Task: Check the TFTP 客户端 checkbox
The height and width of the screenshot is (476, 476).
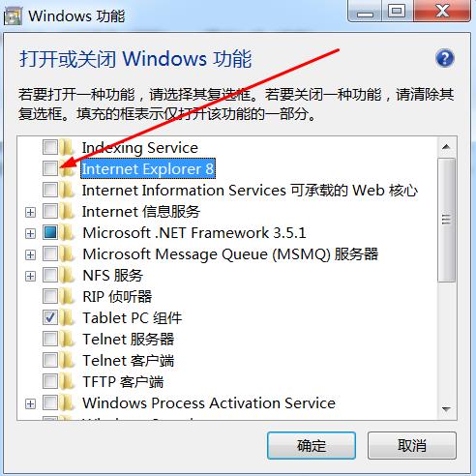Action: (x=50, y=381)
